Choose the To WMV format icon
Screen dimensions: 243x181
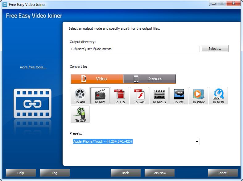click(x=199, y=96)
